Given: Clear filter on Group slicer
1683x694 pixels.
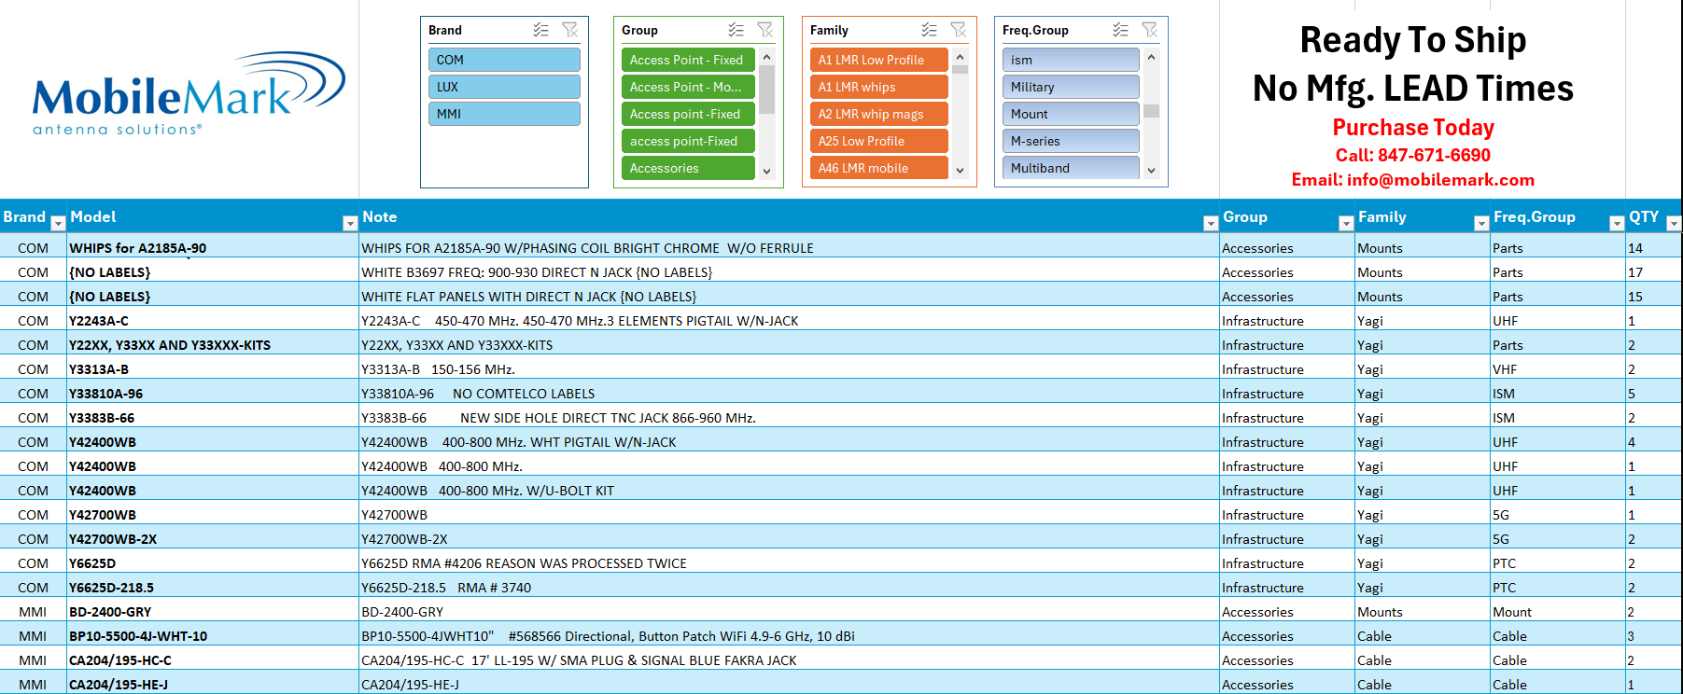Looking at the screenshot, I should coord(764,30).
